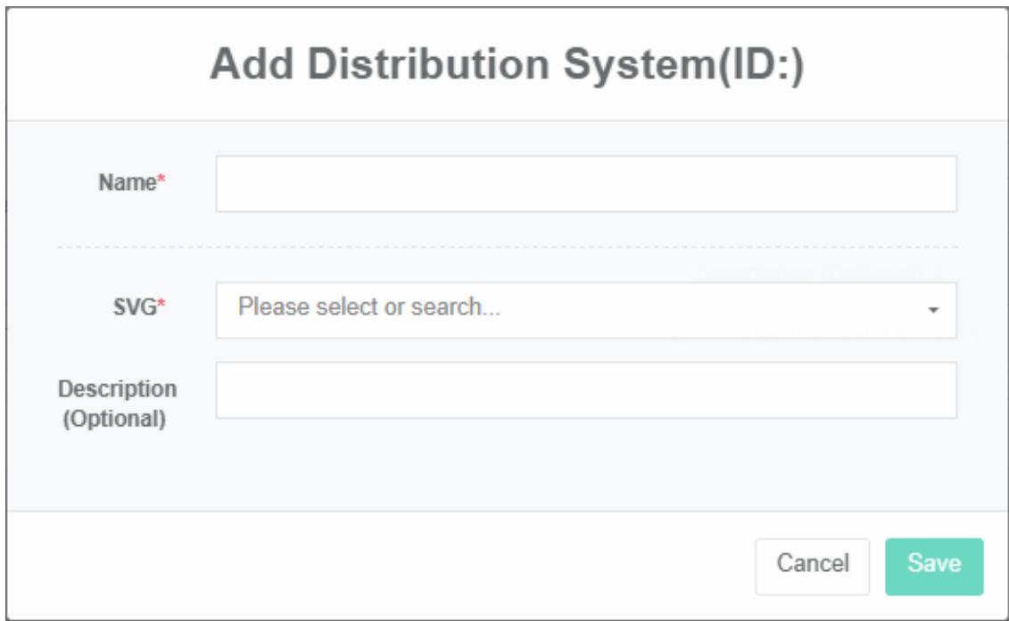1009x621 pixels.
Task: Click the Add Distribution System title
Action: coord(506,67)
